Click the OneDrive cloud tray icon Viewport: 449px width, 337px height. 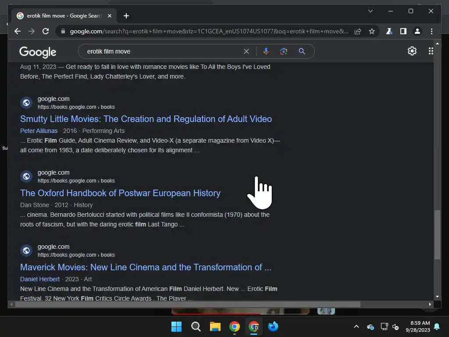[x=370, y=326]
